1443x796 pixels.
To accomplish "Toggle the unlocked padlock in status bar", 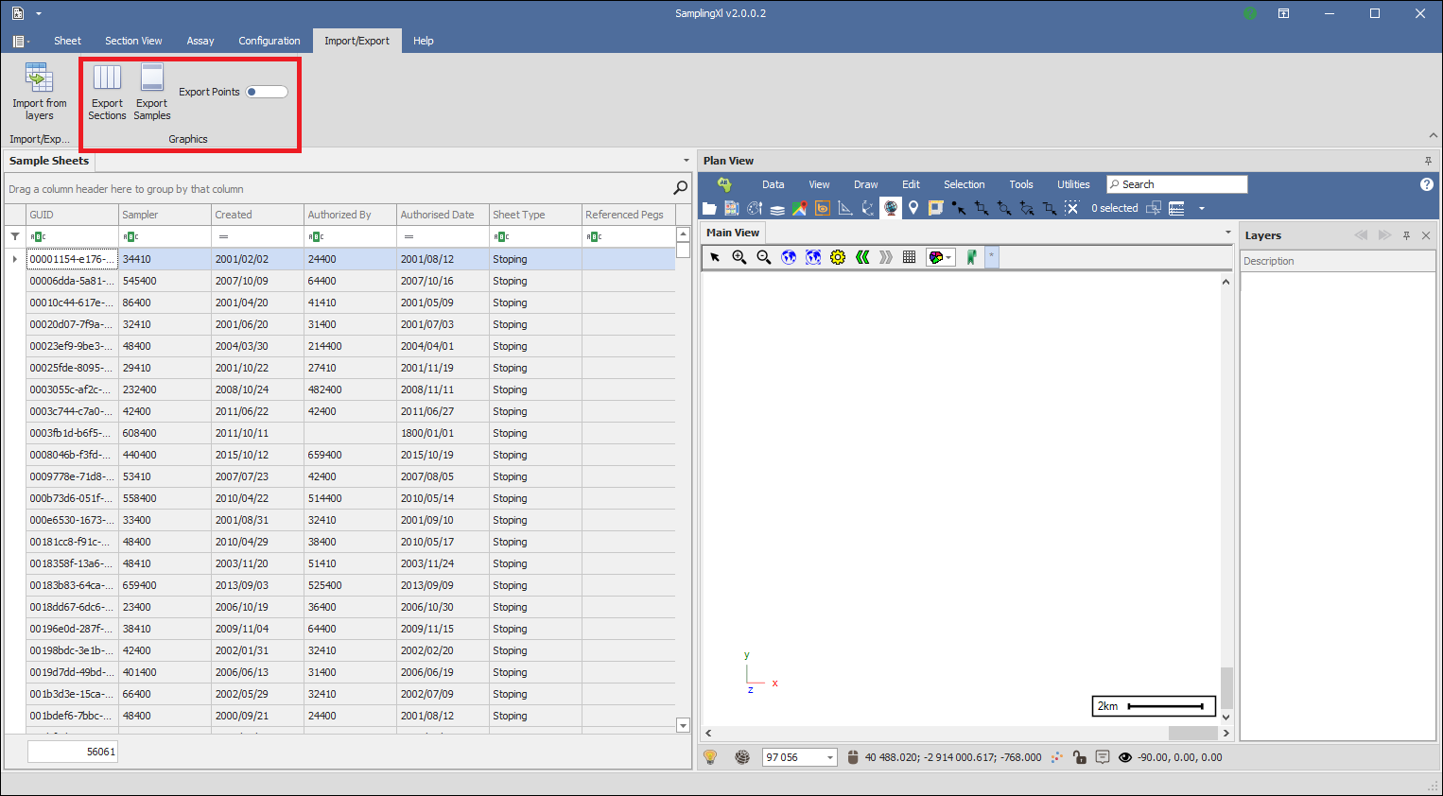I will [x=1079, y=757].
